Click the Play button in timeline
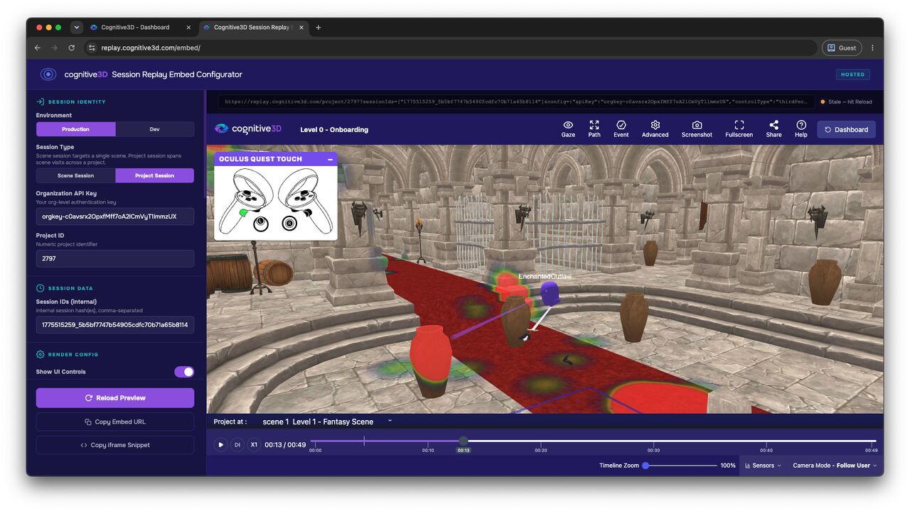 click(x=220, y=445)
